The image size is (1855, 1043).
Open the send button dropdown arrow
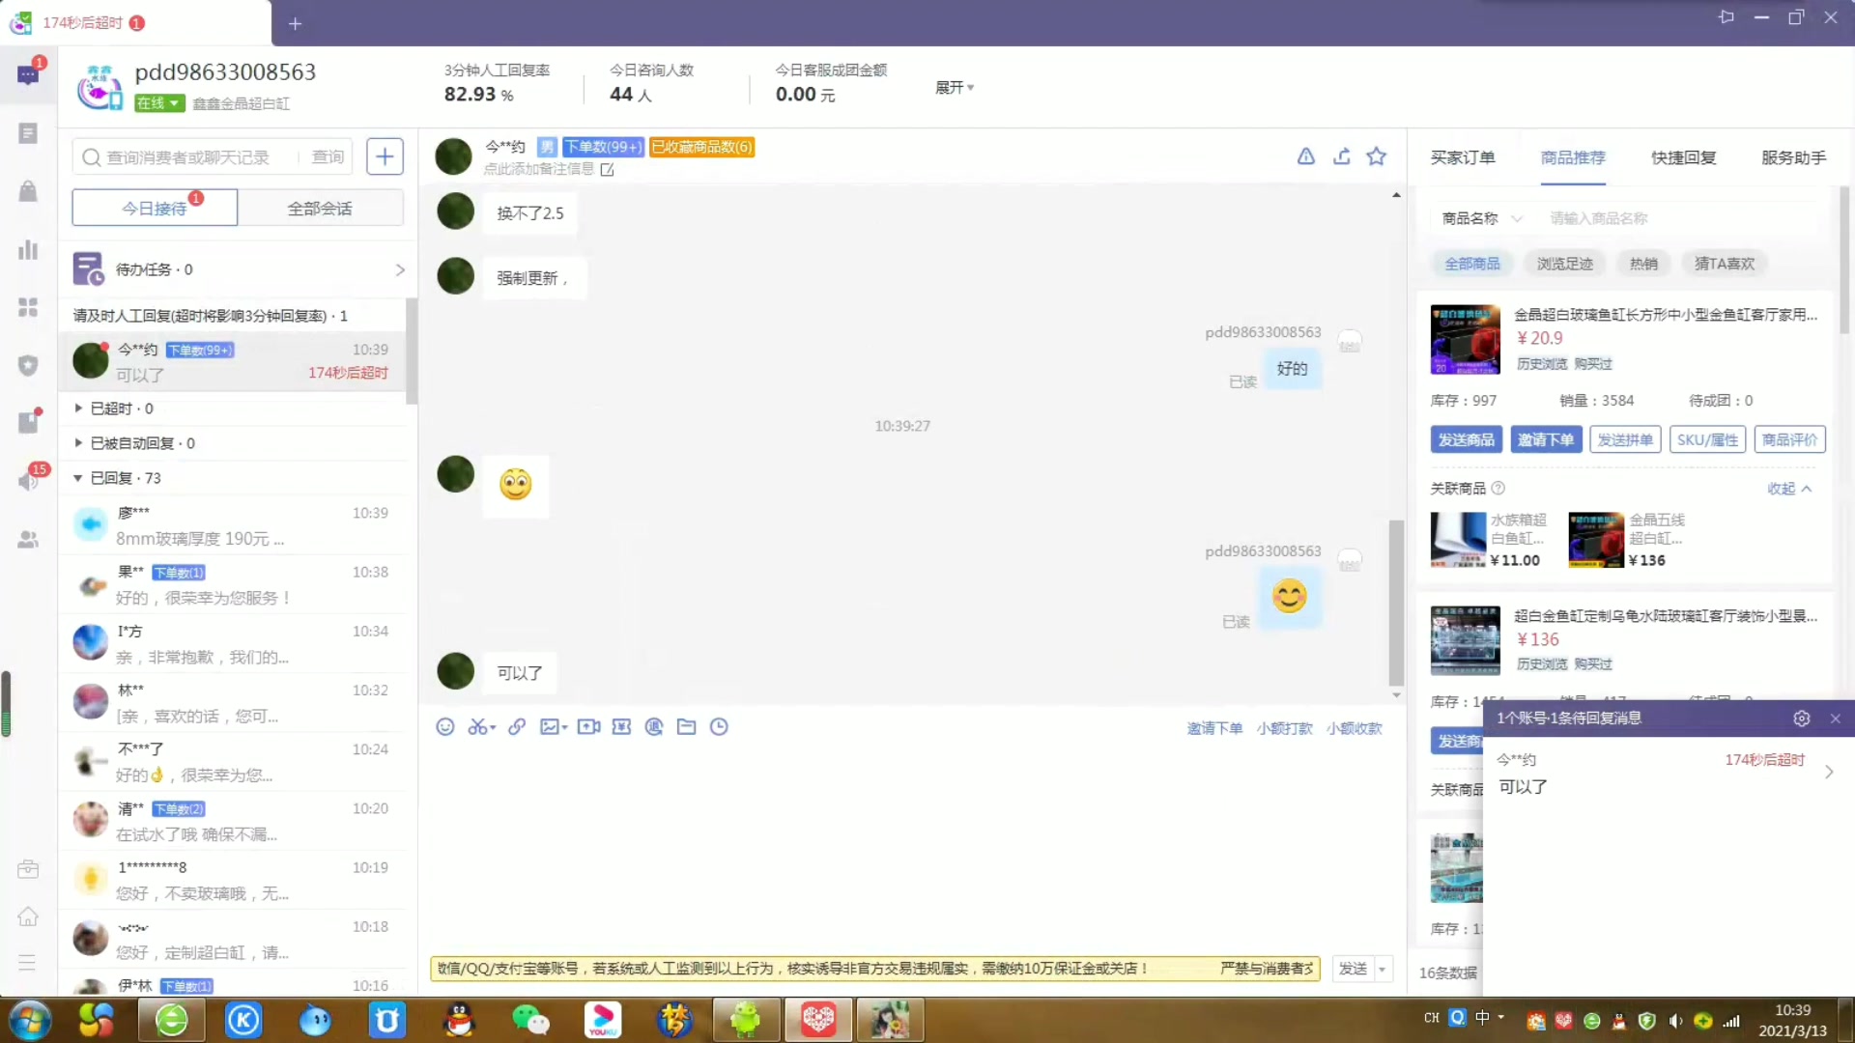click(x=1383, y=969)
